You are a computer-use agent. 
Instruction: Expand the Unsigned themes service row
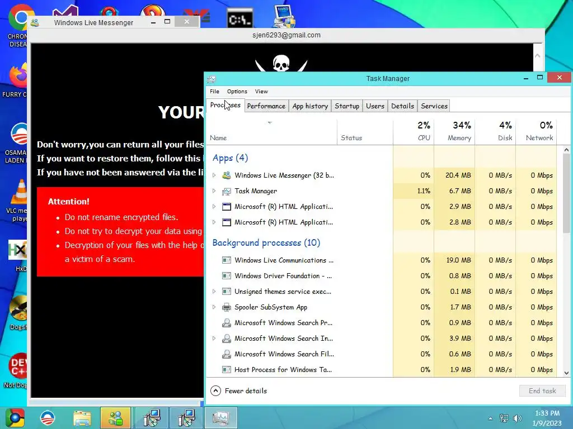click(x=214, y=292)
